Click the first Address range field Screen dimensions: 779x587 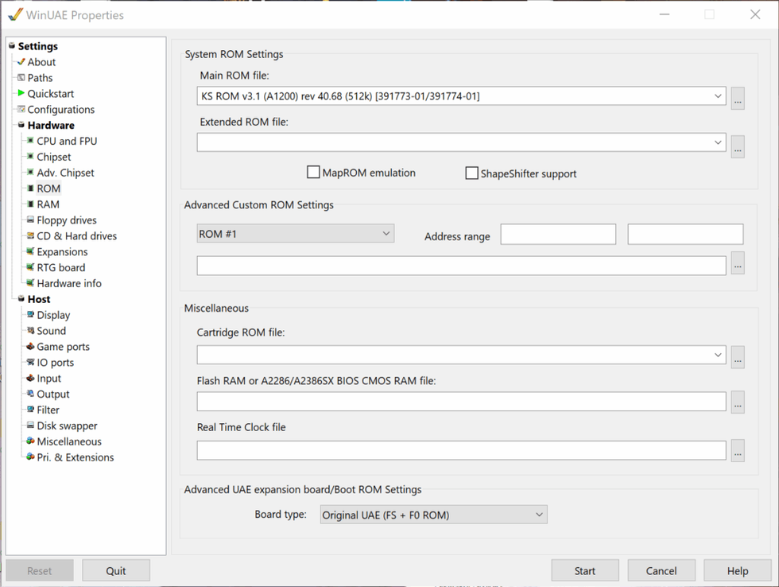coord(558,234)
